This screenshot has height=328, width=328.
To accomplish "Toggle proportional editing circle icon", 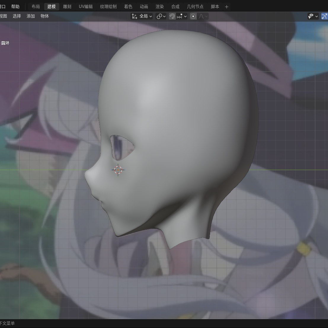I will [x=193, y=16].
